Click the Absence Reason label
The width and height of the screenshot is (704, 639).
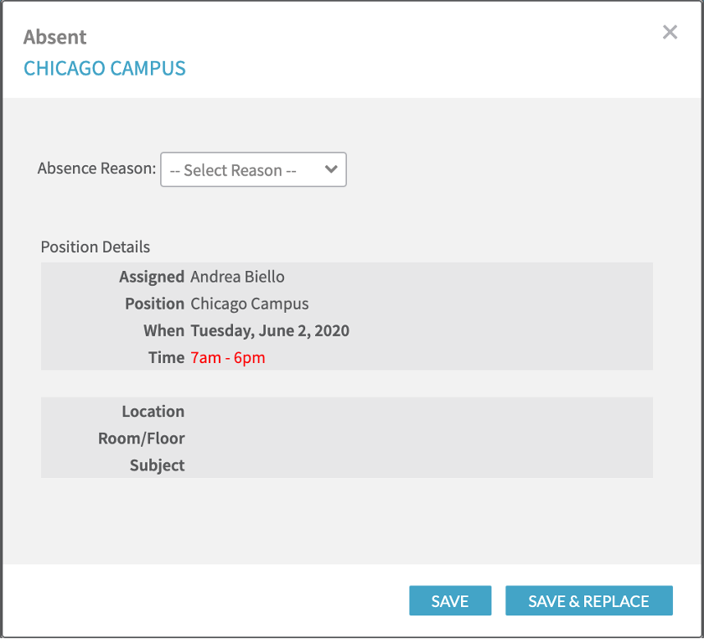click(x=96, y=168)
